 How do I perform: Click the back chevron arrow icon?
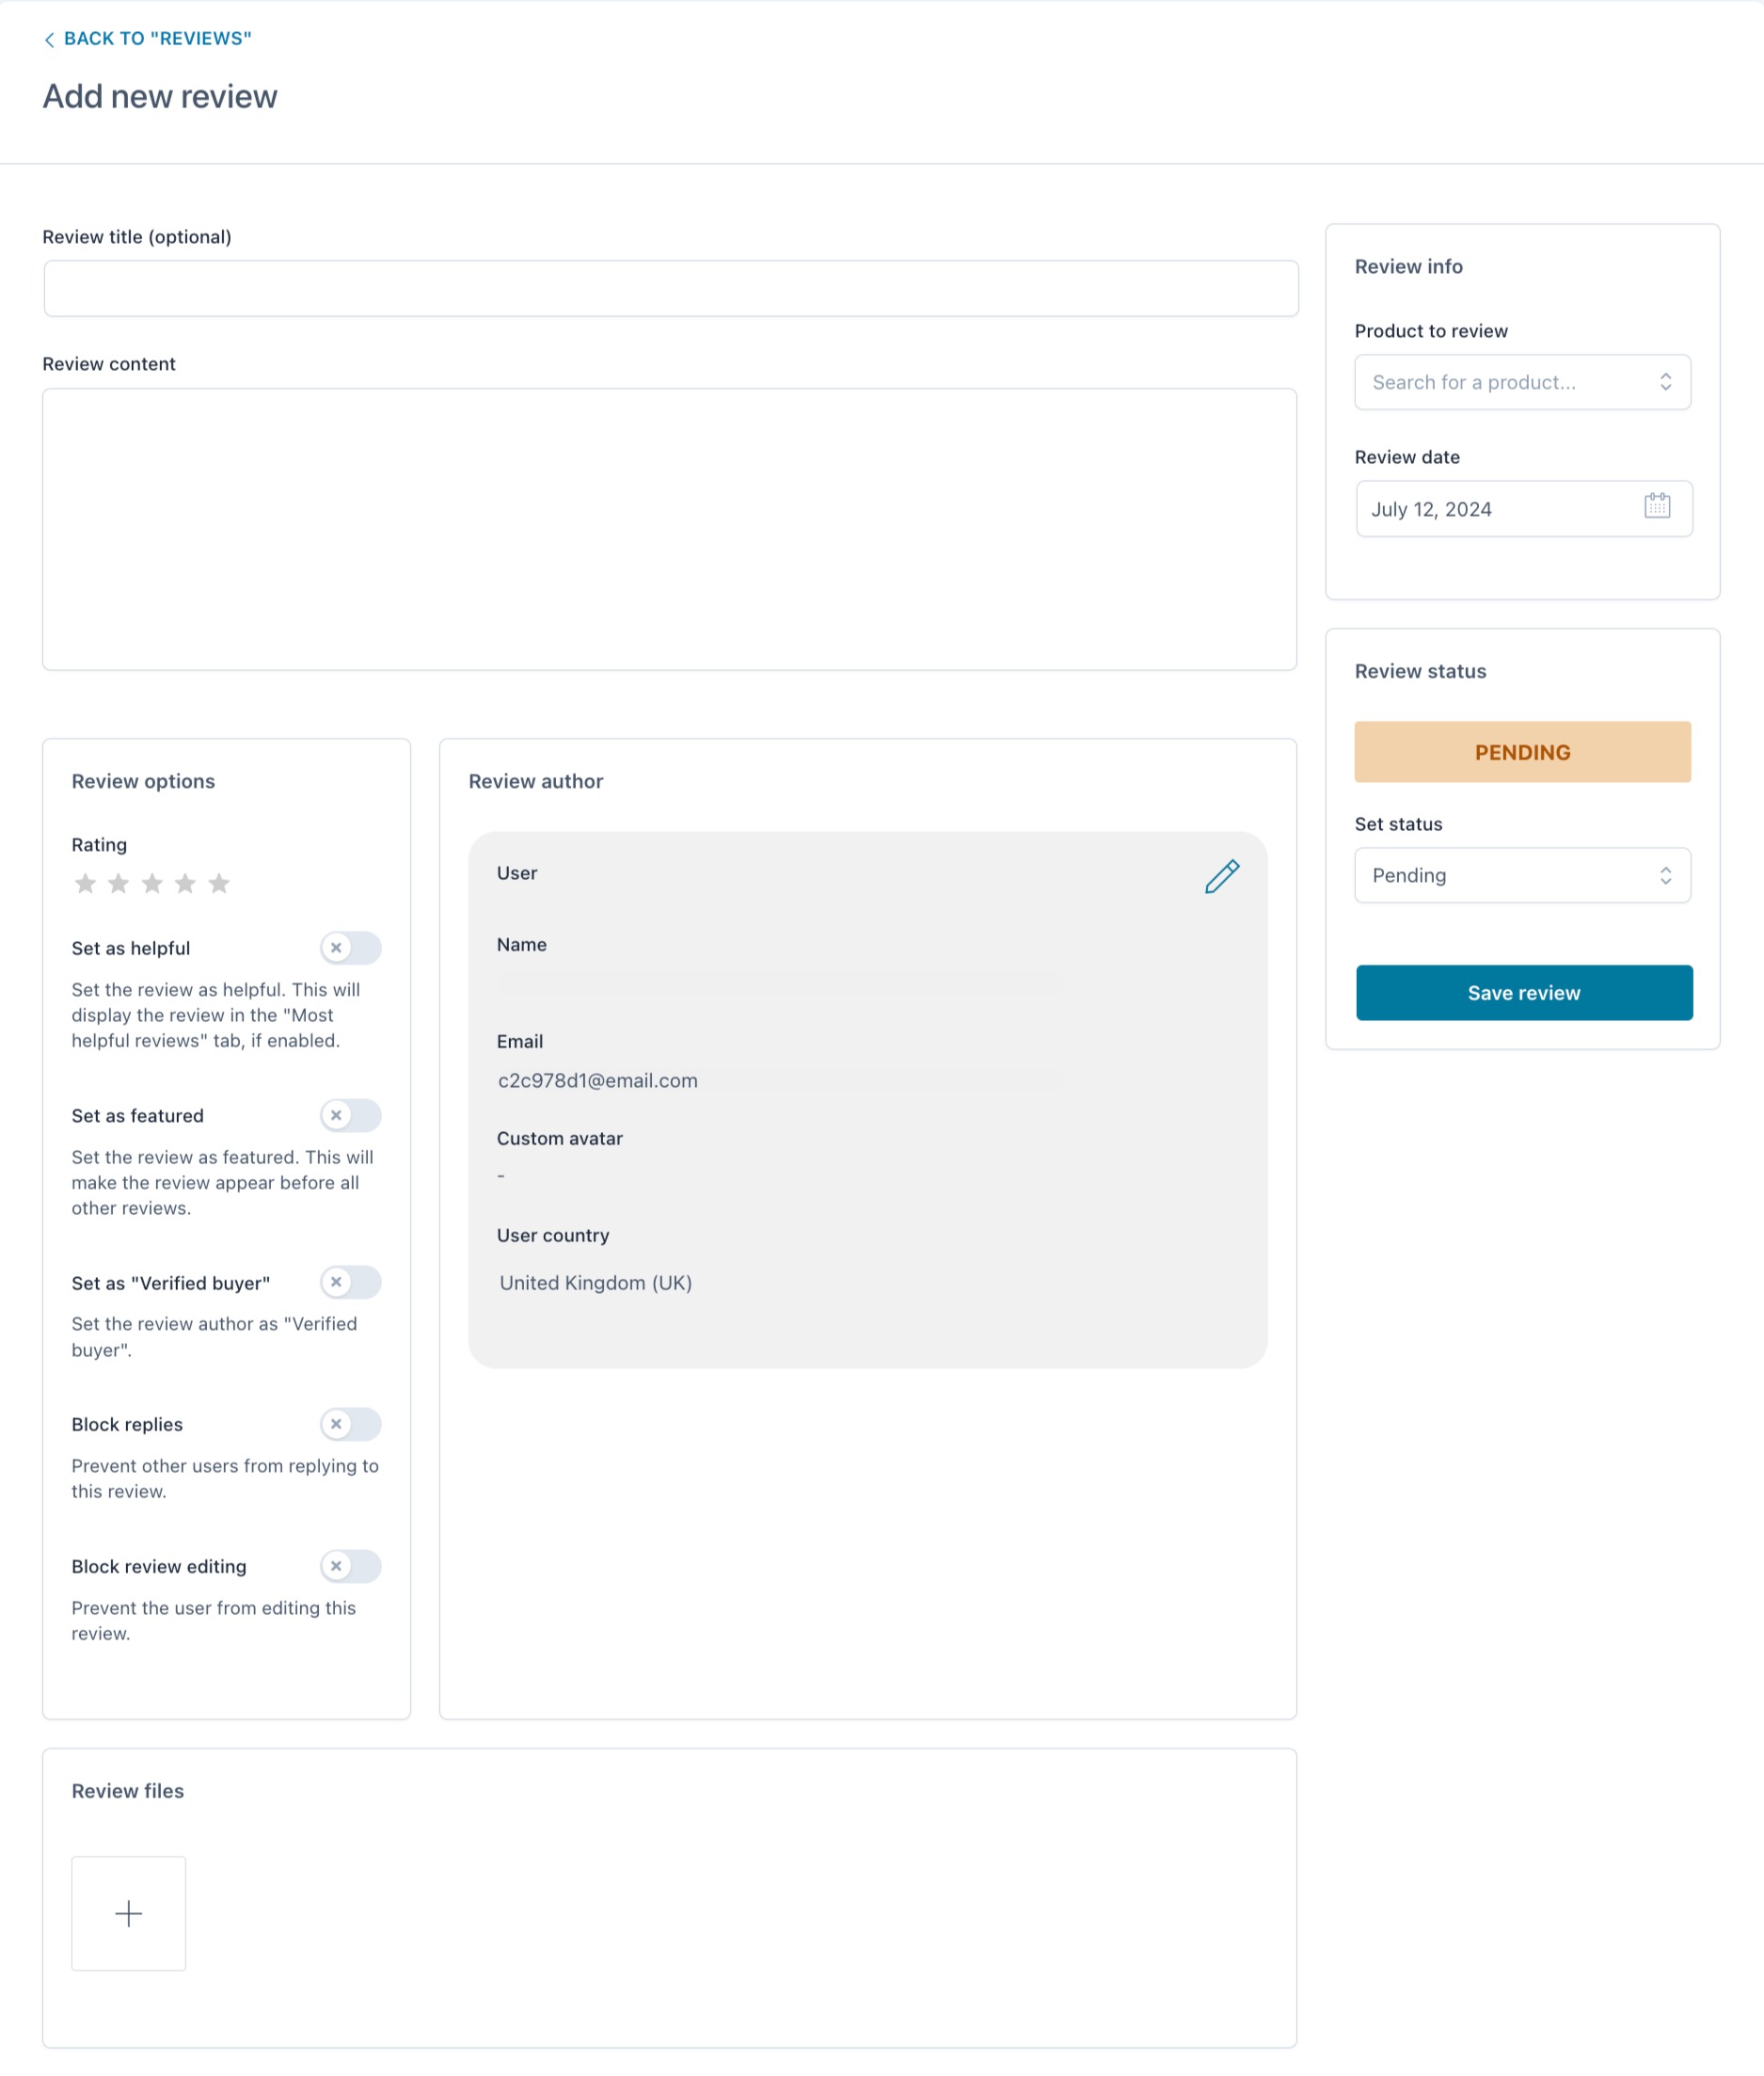pos(49,39)
